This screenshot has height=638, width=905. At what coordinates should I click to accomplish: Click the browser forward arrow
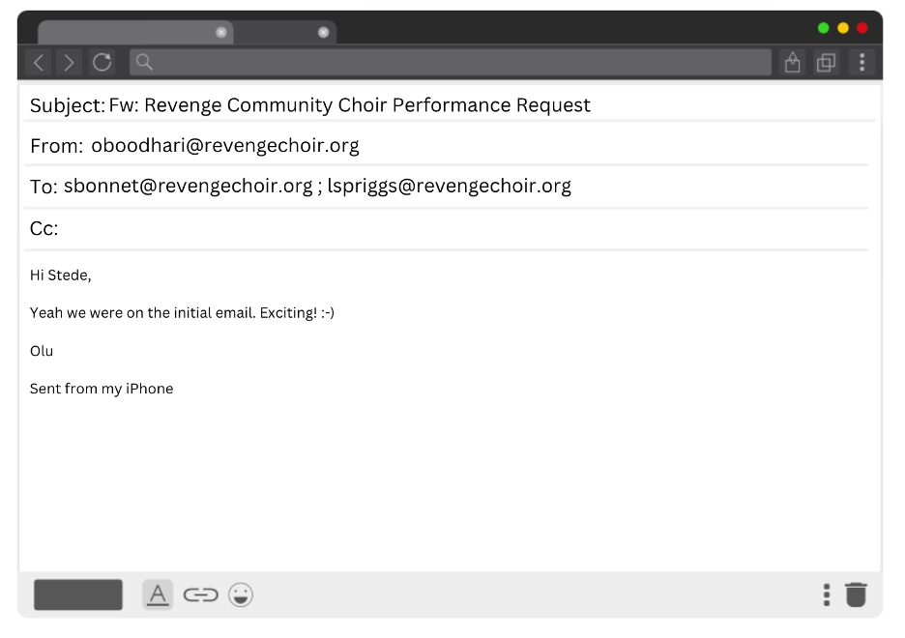[69, 63]
